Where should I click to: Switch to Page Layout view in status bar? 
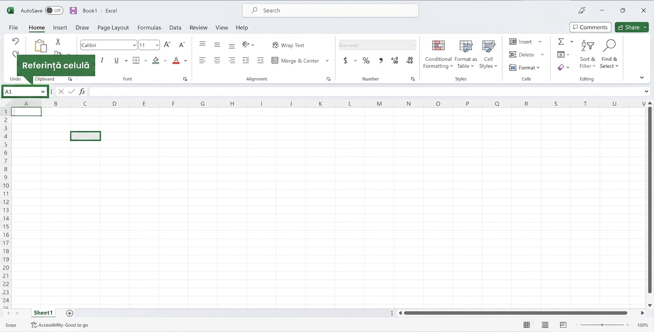(x=545, y=325)
